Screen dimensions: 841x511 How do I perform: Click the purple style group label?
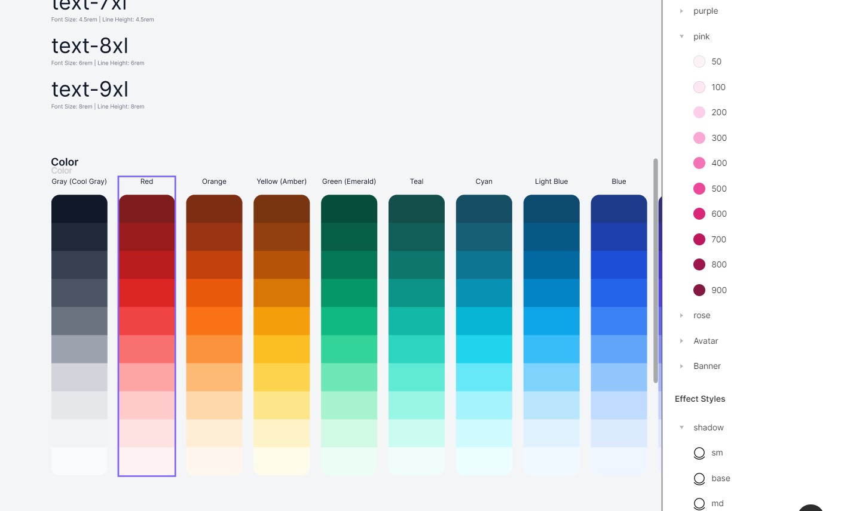click(705, 11)
